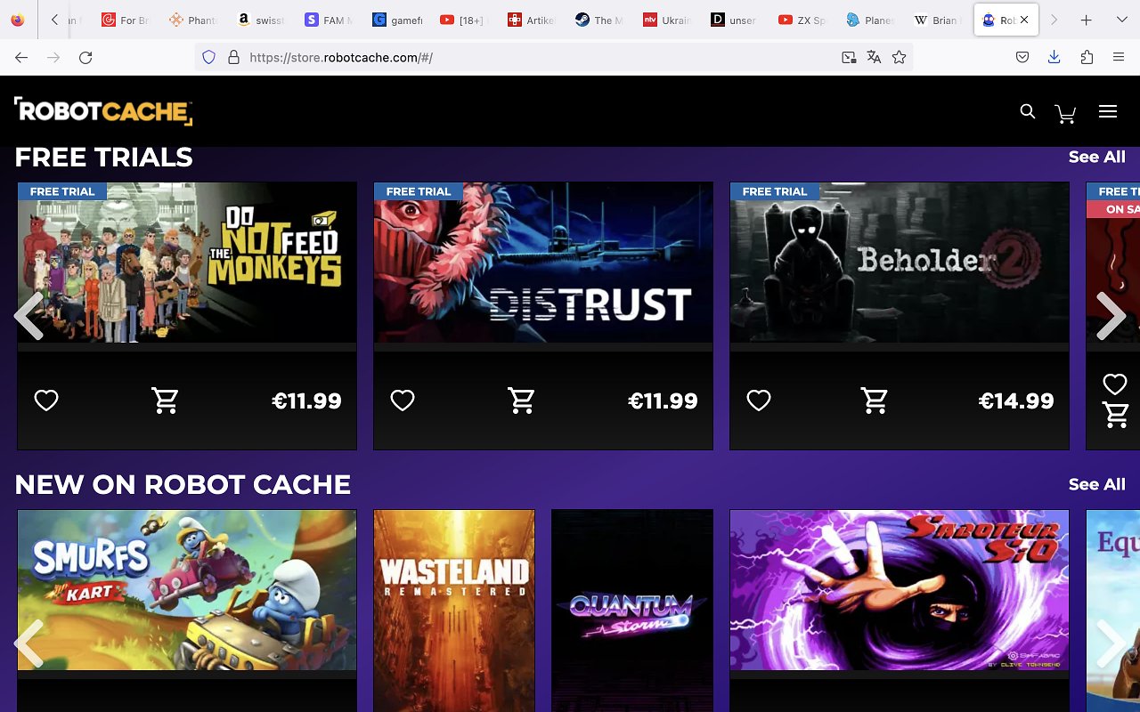Add Do Not Feed the Monkeys to wishlist
The width and height of the screenshot is (1140, 712).
click(46, 400)
